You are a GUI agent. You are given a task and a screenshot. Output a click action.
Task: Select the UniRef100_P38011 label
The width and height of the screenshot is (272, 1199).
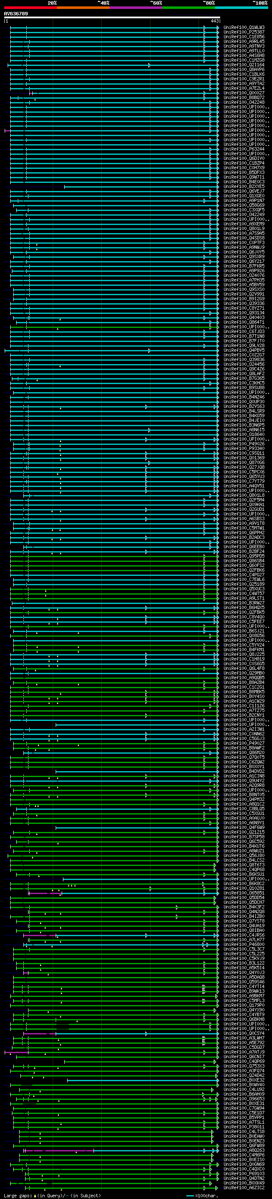coord(244,1127)
